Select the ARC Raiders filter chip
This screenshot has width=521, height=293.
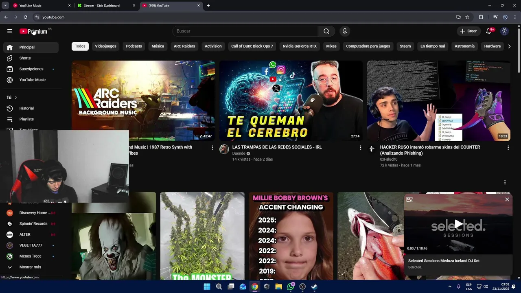(184, 46)
